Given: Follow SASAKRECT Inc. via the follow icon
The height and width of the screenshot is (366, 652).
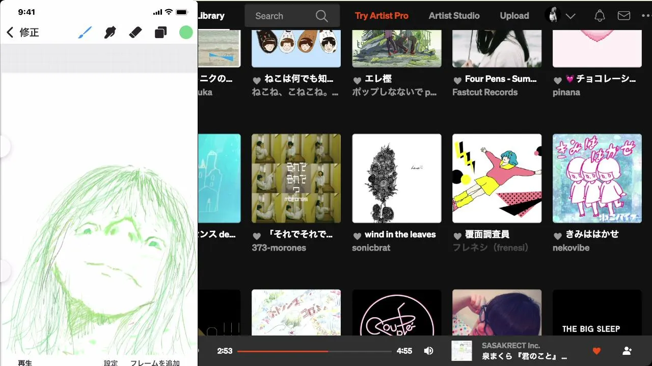Looking at the screenshot, I should pos(627,351).
